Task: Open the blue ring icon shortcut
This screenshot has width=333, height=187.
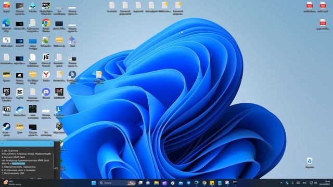Action: [x=72, y=75]
